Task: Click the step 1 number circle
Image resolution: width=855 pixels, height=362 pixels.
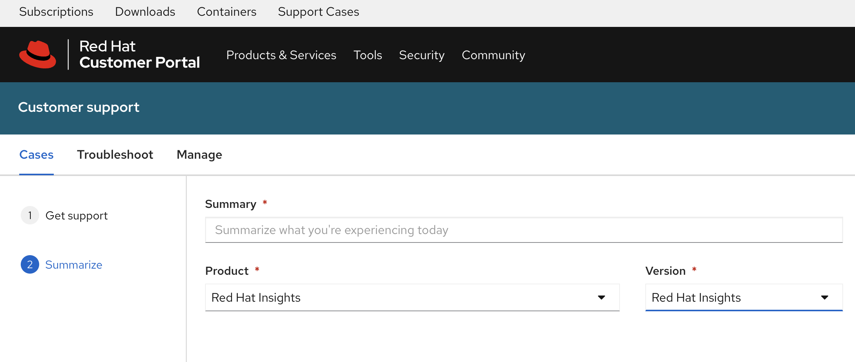Action: pyautogui.click(x=30, y=216)
